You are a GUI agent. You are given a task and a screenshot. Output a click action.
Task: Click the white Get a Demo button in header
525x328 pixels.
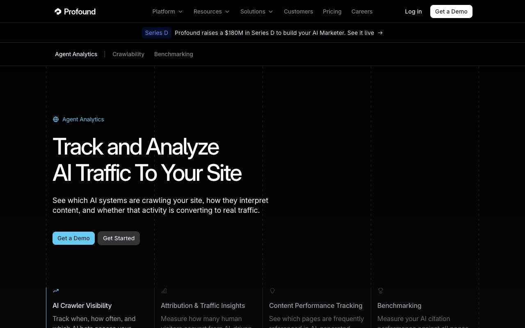[451, 11]
